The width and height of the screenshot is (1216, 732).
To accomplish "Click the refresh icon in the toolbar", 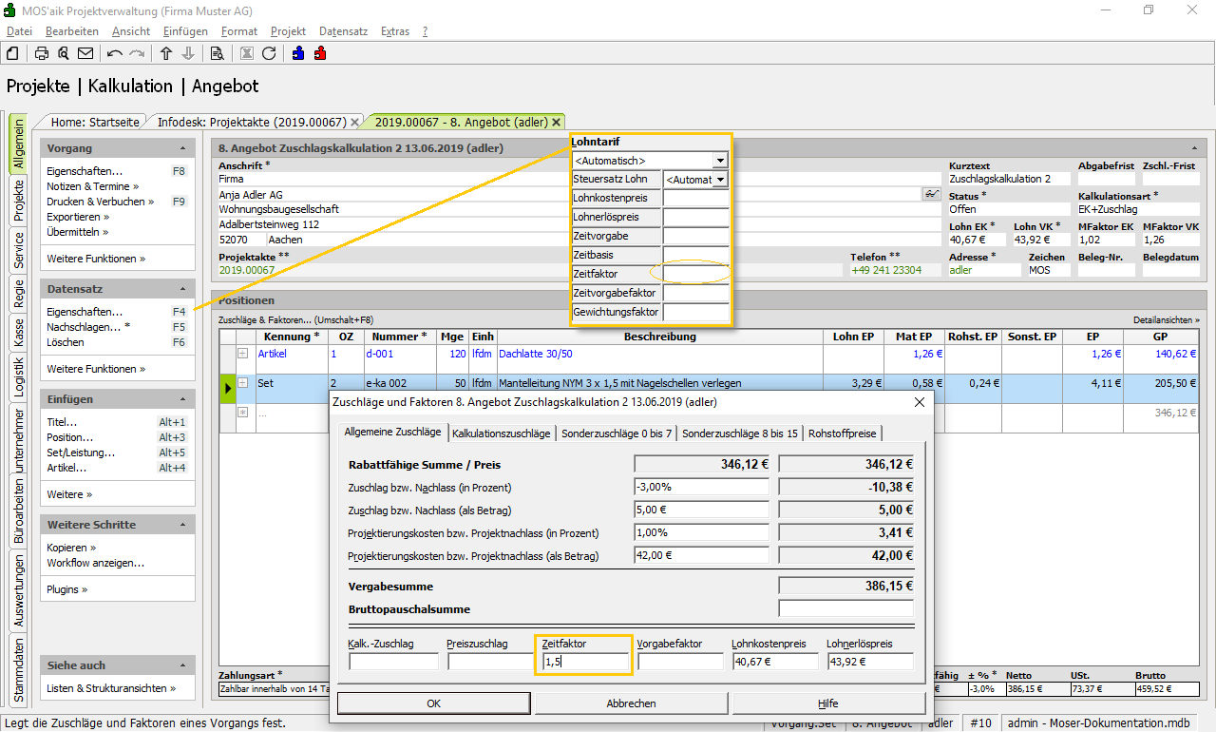I will coord(269,53).
